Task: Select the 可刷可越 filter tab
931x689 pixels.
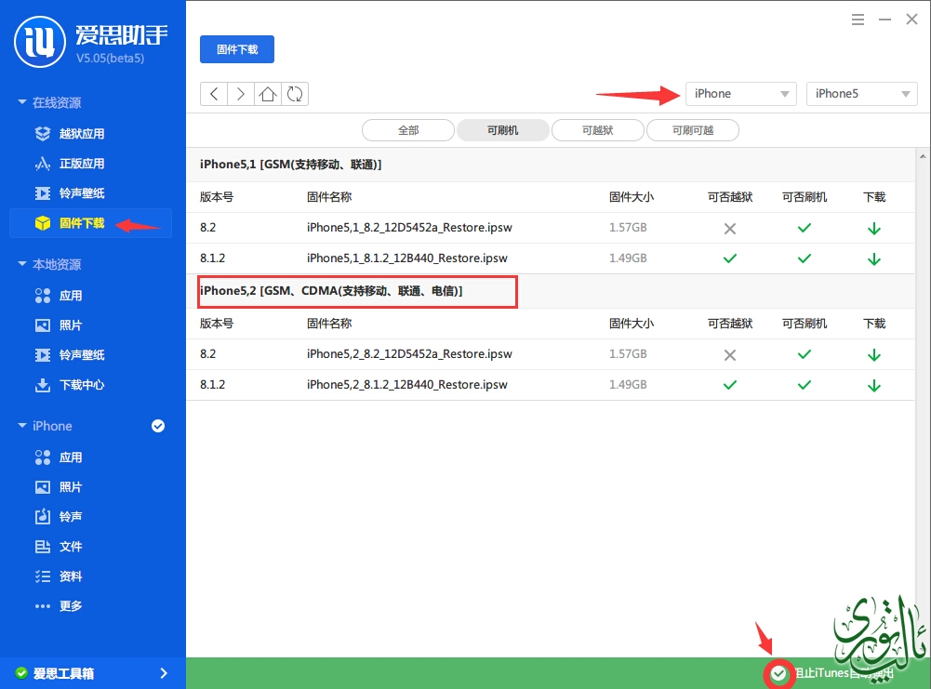Action: coord(693,130)
